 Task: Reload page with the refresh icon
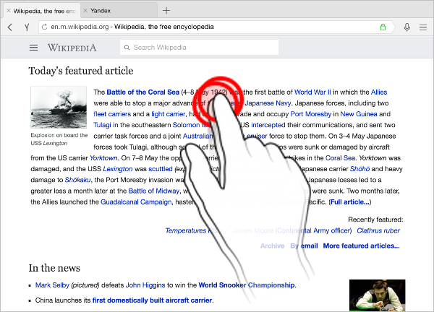coord(44,27)
